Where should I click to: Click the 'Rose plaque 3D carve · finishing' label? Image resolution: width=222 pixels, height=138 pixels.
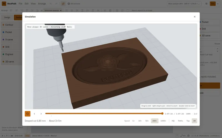click(50, 27)
